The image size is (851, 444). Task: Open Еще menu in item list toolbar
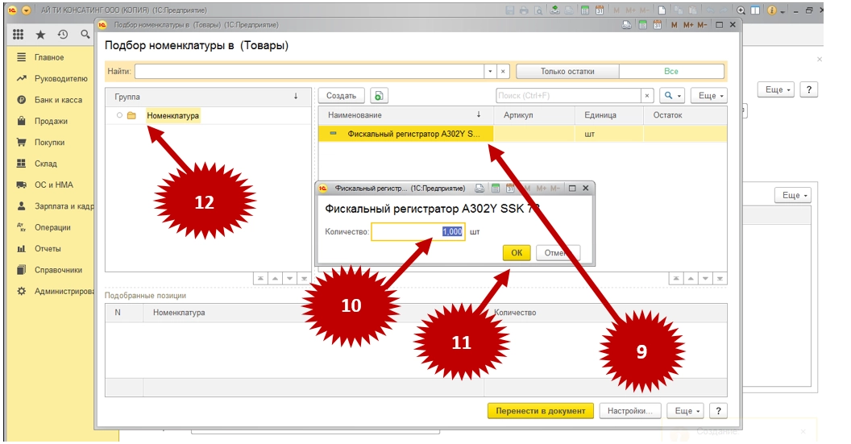[x=709, y=96]
